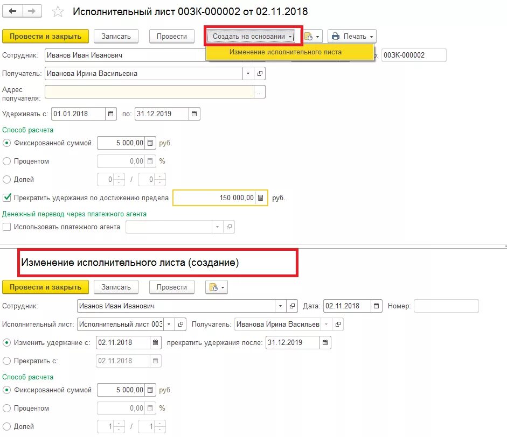Screen dimensions: 507x437
Task: Open address editor ellipsis button
Action: tap(260, 92)
